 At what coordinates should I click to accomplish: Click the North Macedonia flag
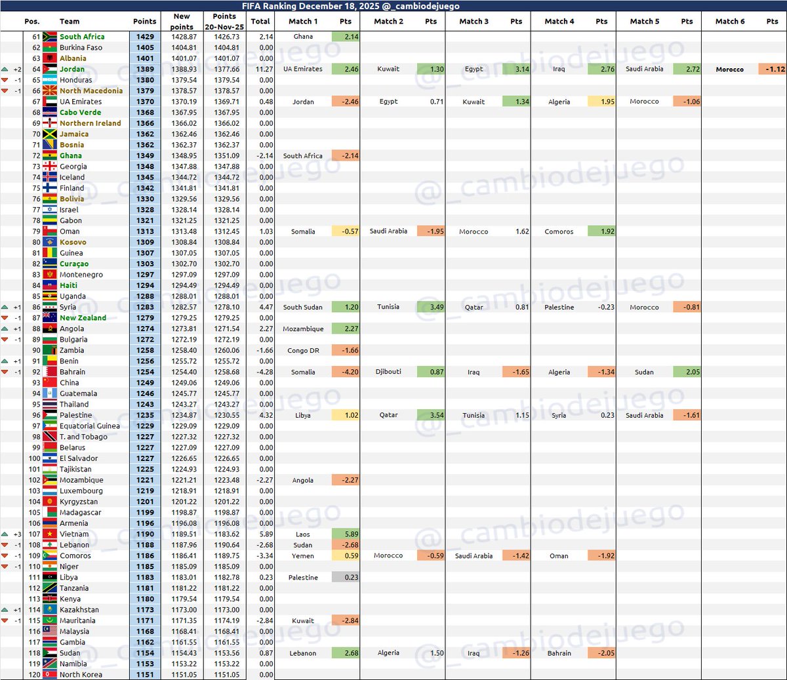(x=50, y=90)
